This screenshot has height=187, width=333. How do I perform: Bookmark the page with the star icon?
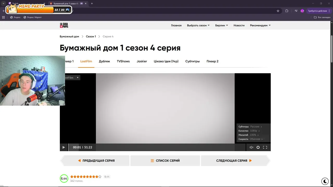278,11
